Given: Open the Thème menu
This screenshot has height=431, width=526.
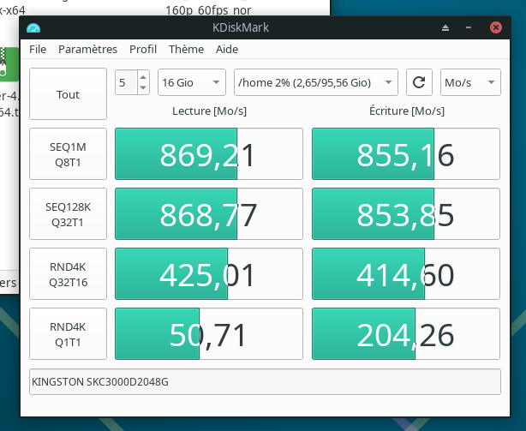Looking at the screenshot, I should coord(186,50).
